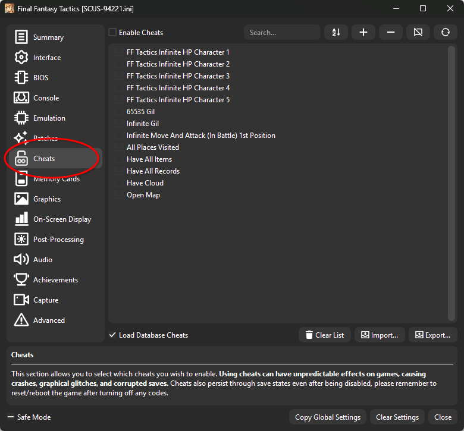Toggle Safe Mode at bottom left
This screenshot has height=431, width=464.
click(11, 417)
